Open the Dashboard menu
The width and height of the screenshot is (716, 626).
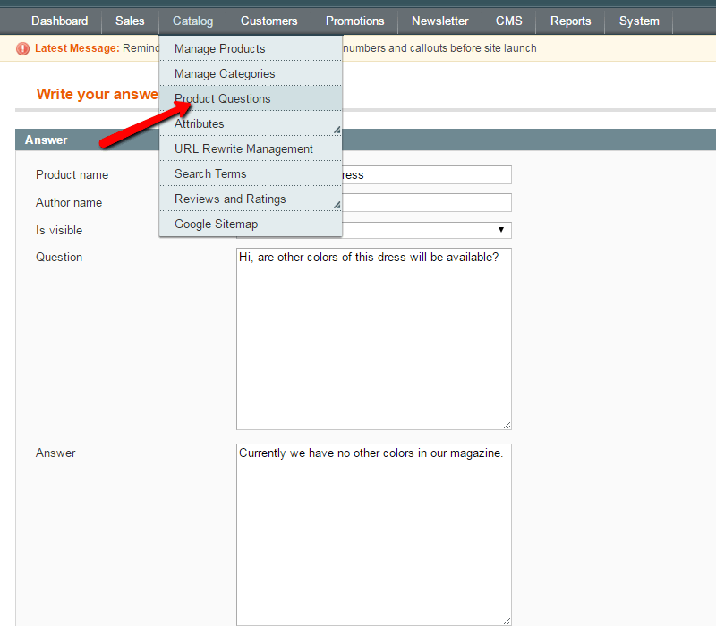(x=59, y=21)
